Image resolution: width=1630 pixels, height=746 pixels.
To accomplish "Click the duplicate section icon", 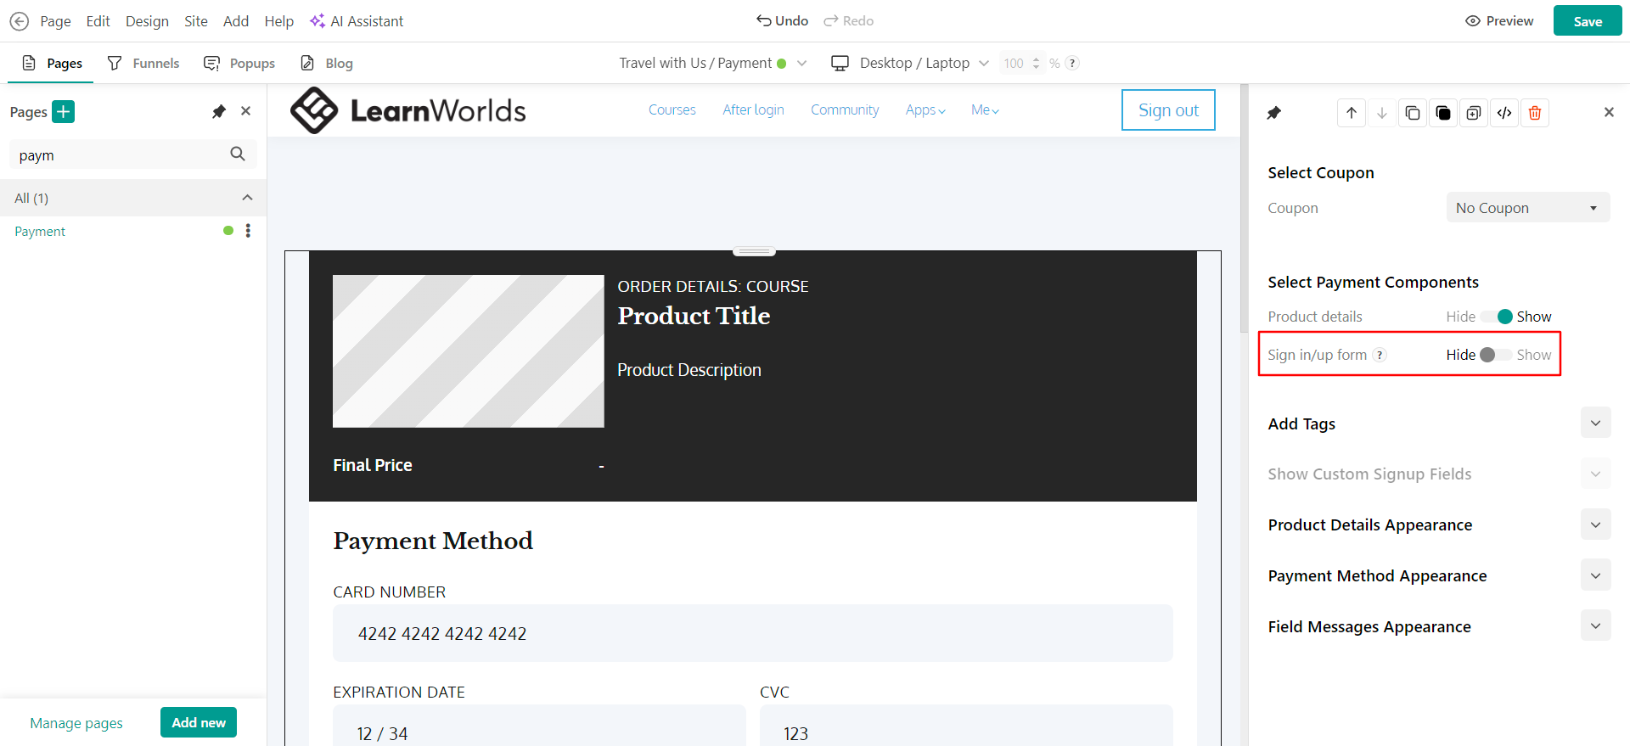I will click(x=1474, y=113).
